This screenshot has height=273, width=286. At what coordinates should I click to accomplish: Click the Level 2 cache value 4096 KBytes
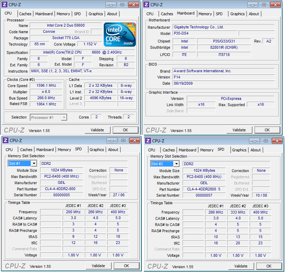tap(101, 98)
